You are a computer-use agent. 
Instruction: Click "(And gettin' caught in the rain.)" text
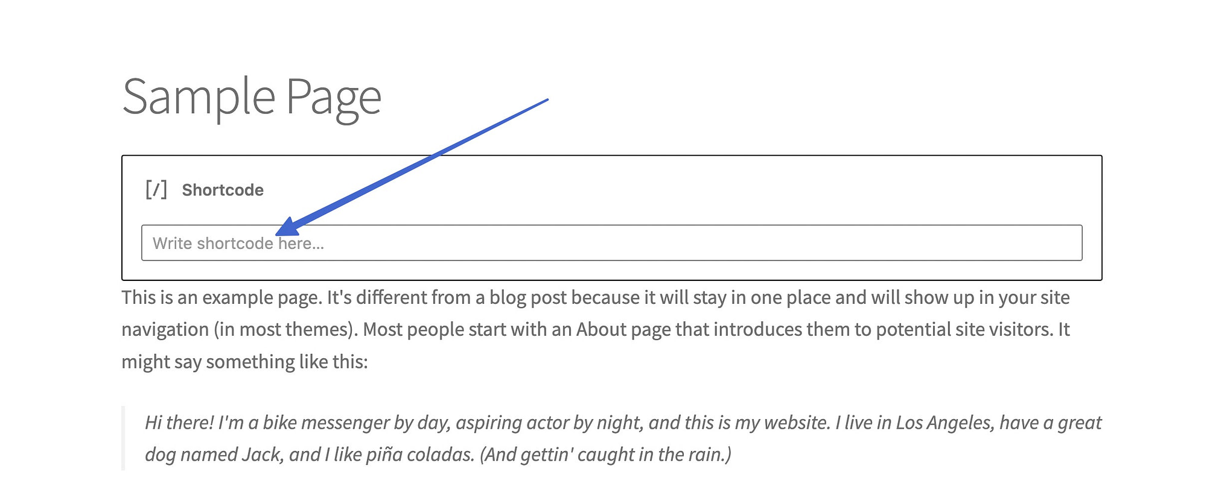[x=605, y=455]
